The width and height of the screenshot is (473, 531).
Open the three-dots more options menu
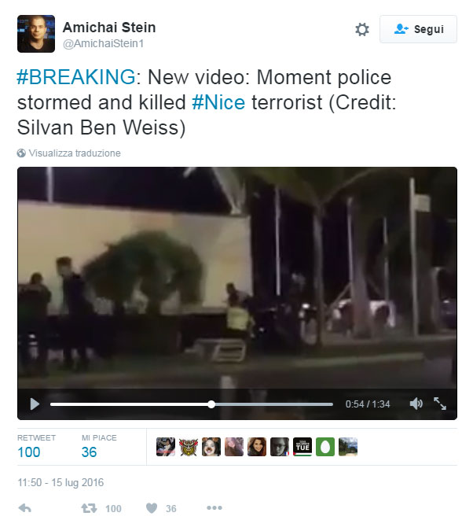click(x=214, y=507)
